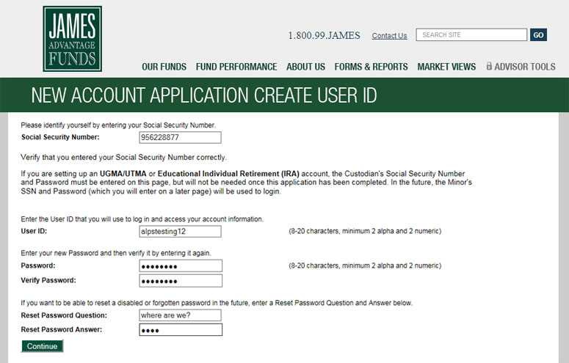Click the Social Security Number label

[60, 137]
